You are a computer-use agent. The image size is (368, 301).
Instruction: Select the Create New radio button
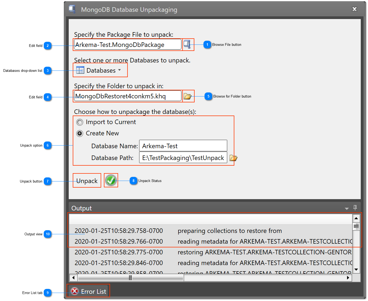[80, 133]
